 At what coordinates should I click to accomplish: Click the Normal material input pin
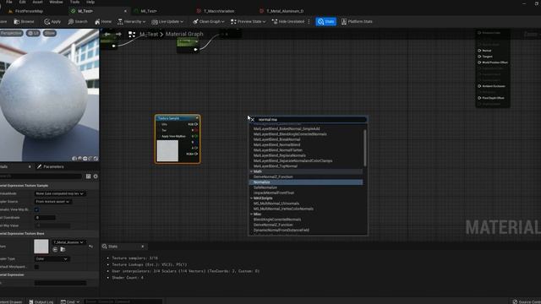coord(479,51)
